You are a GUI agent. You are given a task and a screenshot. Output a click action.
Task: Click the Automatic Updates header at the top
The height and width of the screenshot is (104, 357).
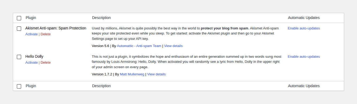coord(304,18)
